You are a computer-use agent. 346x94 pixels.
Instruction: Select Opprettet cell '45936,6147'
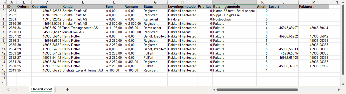pyautogui.click(x=47, y=32)
